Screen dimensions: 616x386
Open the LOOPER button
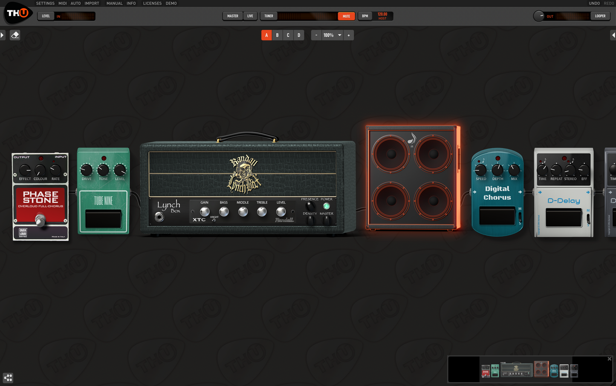point(600,16)
